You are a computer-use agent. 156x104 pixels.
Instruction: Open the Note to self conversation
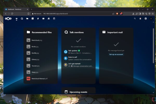[x=79, y=58]
